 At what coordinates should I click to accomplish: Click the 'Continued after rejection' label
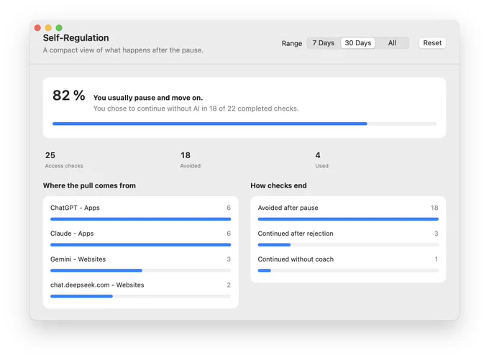pyautogui.click(x=296, y=234)
